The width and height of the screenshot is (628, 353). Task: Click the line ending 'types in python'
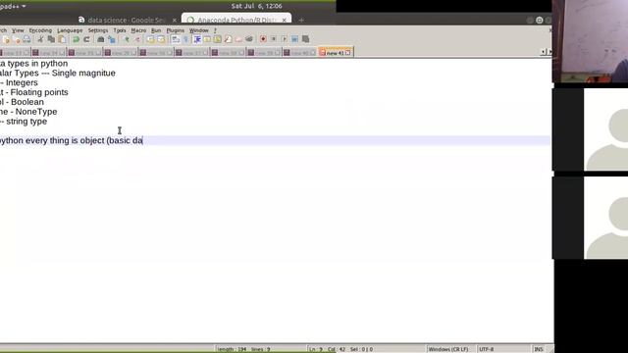pos(33,63)
